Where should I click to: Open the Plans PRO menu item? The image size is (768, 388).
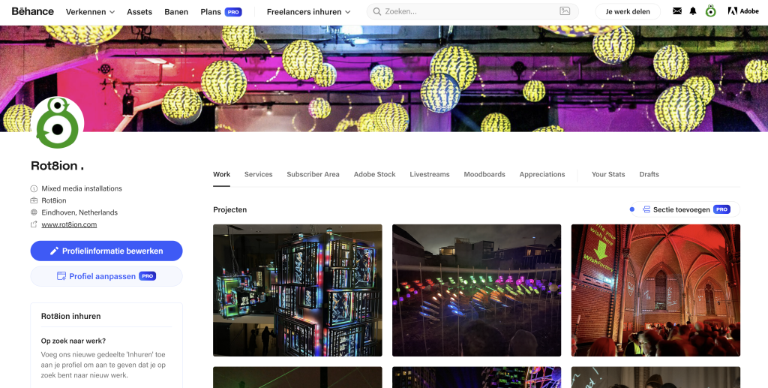coord(221,12)
